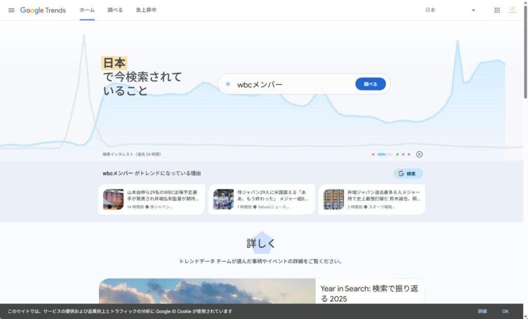Accept cookies with the OK button
Viewport: 528px width, 319px height.
tap(505, 311)
